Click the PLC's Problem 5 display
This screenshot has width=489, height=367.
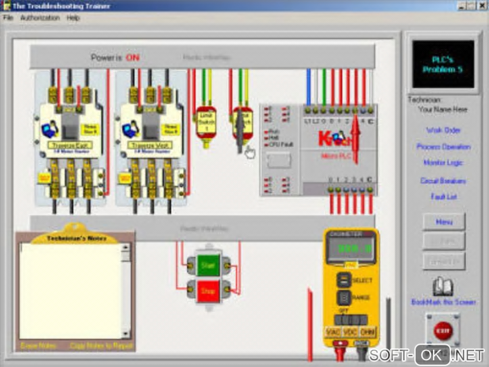pyautogui.click(x=443, y=64)
